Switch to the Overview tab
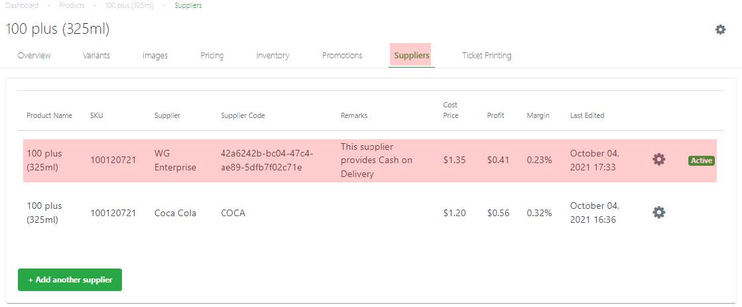The image size is (742, 307). pos(34,55)
